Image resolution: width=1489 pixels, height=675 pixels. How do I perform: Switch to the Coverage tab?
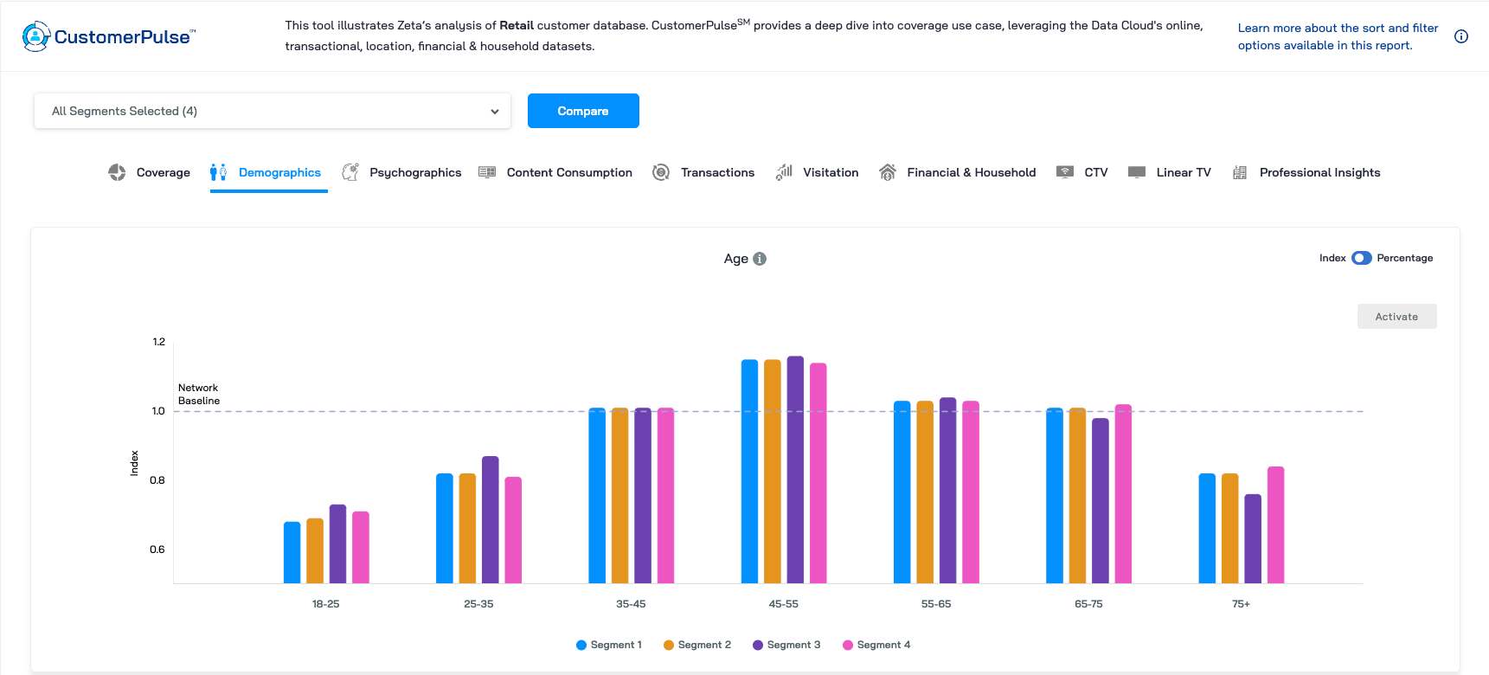pos(150,172)
